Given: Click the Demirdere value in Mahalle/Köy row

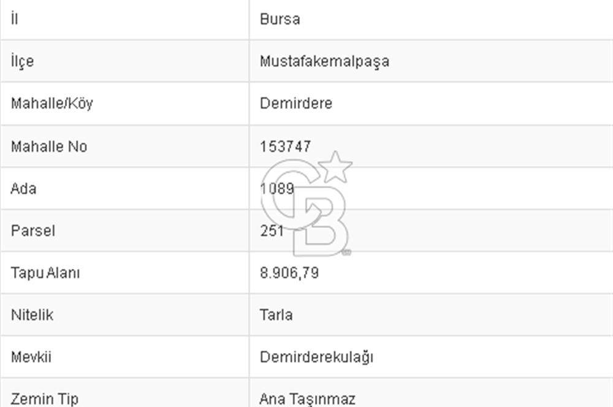Looking at the screenshot, I should pos(296,103).
